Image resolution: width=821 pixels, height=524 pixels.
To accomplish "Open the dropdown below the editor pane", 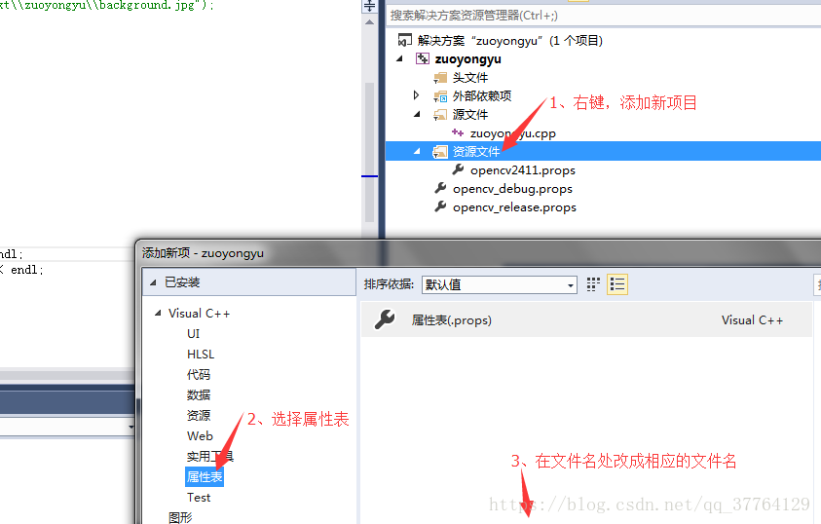I will [131, 427].
